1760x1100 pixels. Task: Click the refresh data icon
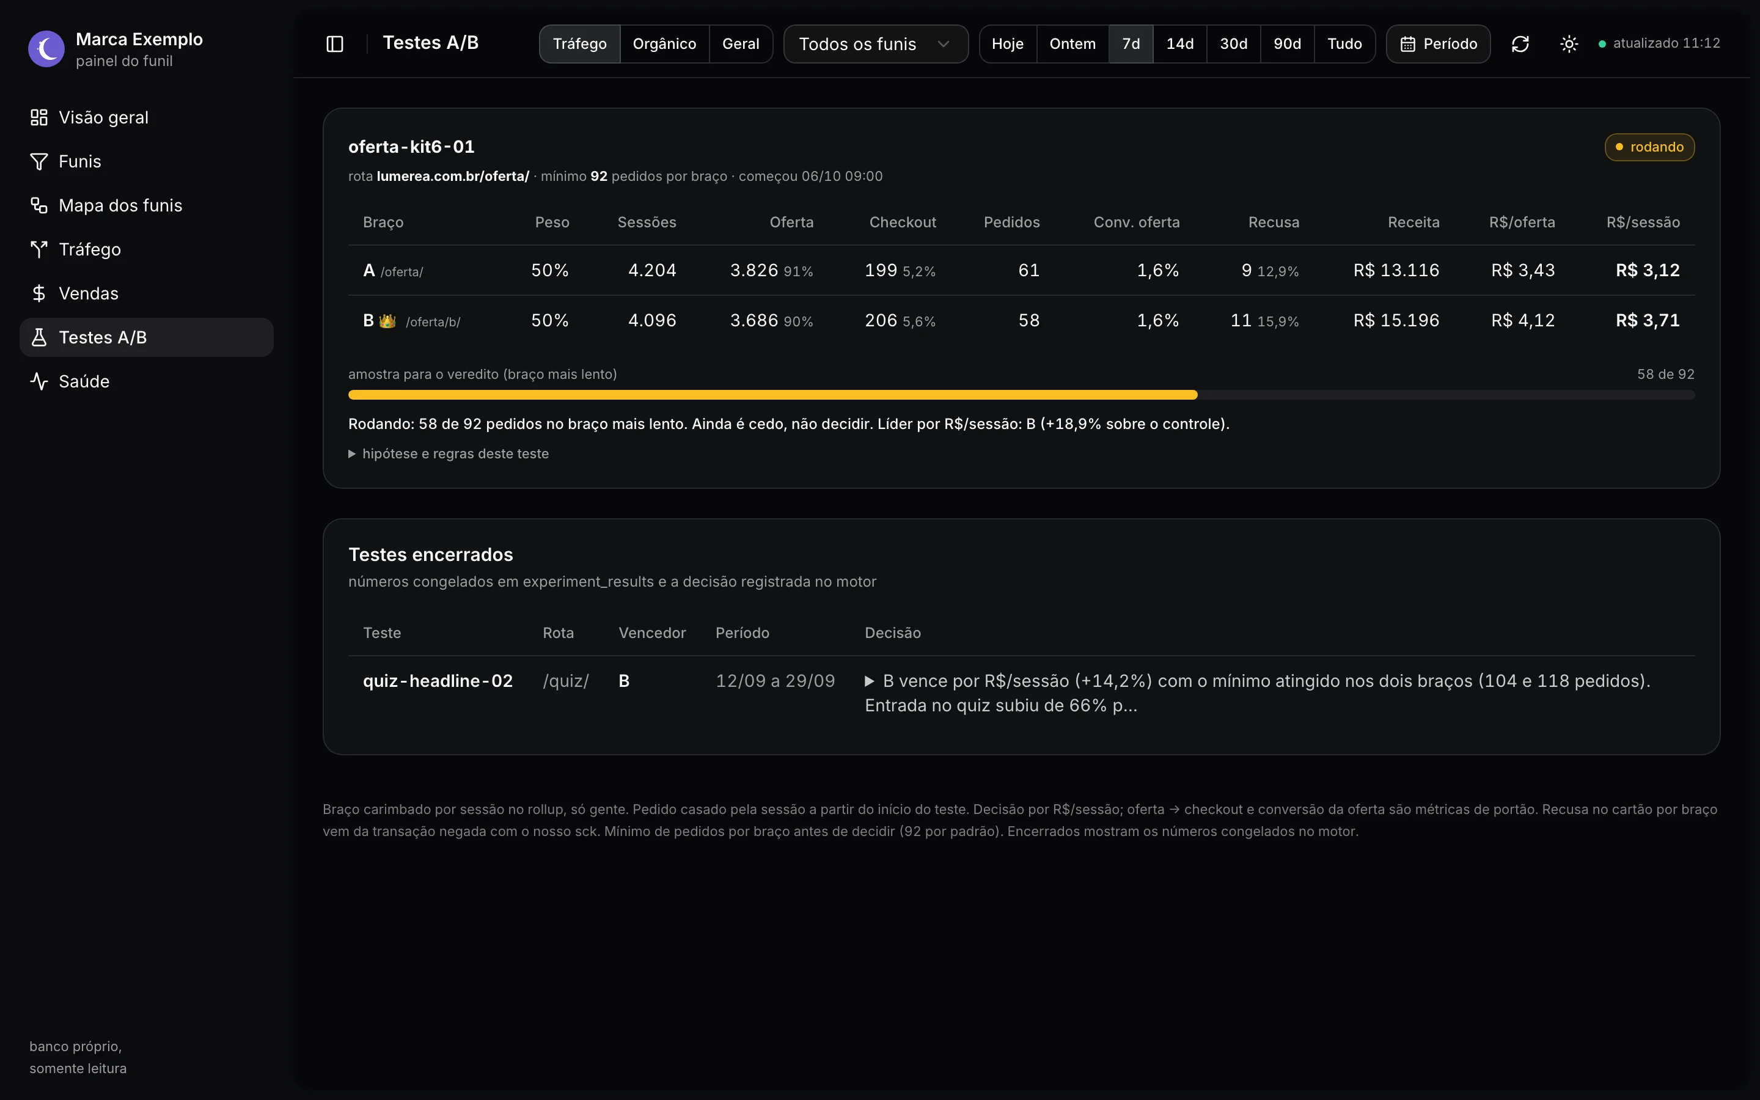[x=1520, y=43]
